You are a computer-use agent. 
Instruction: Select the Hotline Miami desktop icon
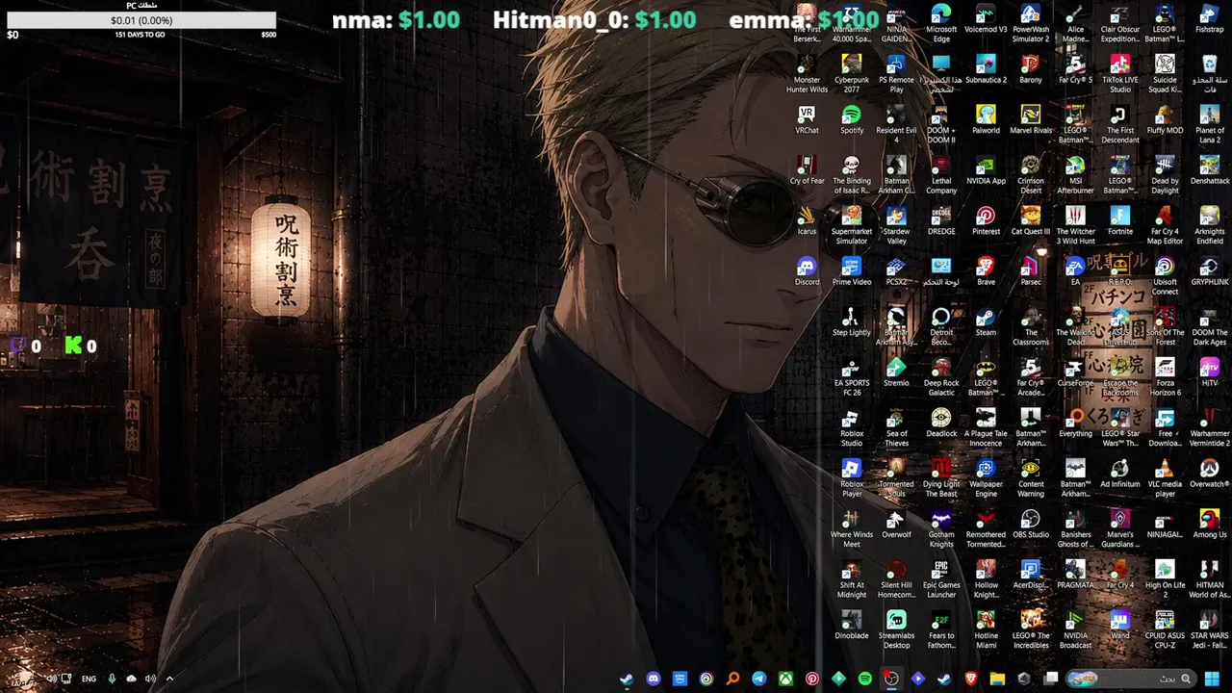[986, 629]
